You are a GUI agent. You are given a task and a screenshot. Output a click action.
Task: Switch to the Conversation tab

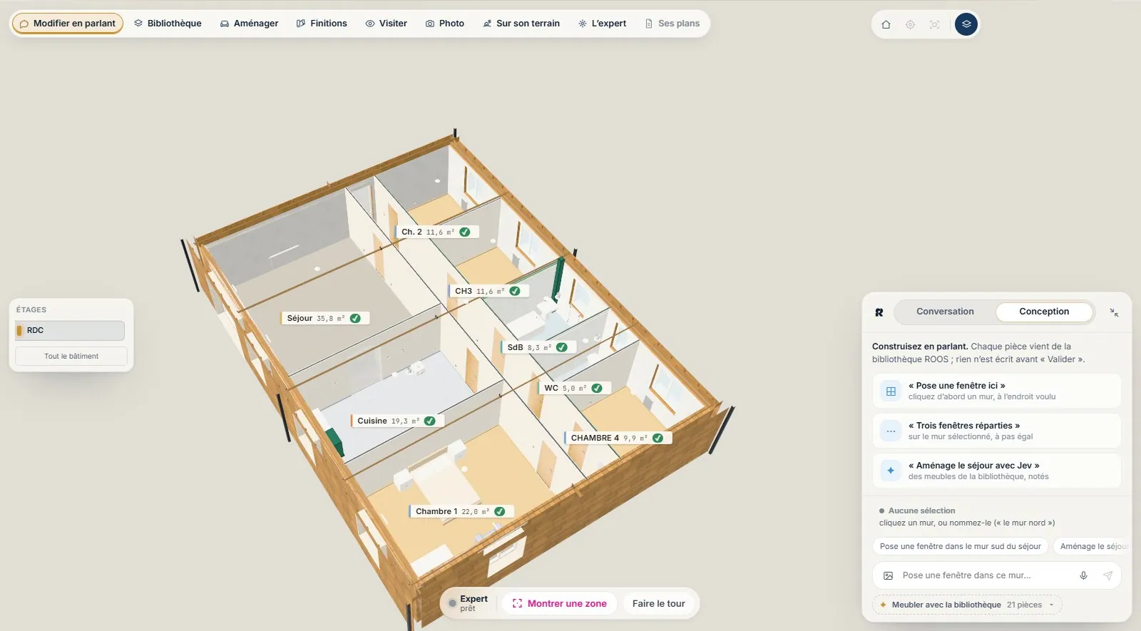coord(945,312)
